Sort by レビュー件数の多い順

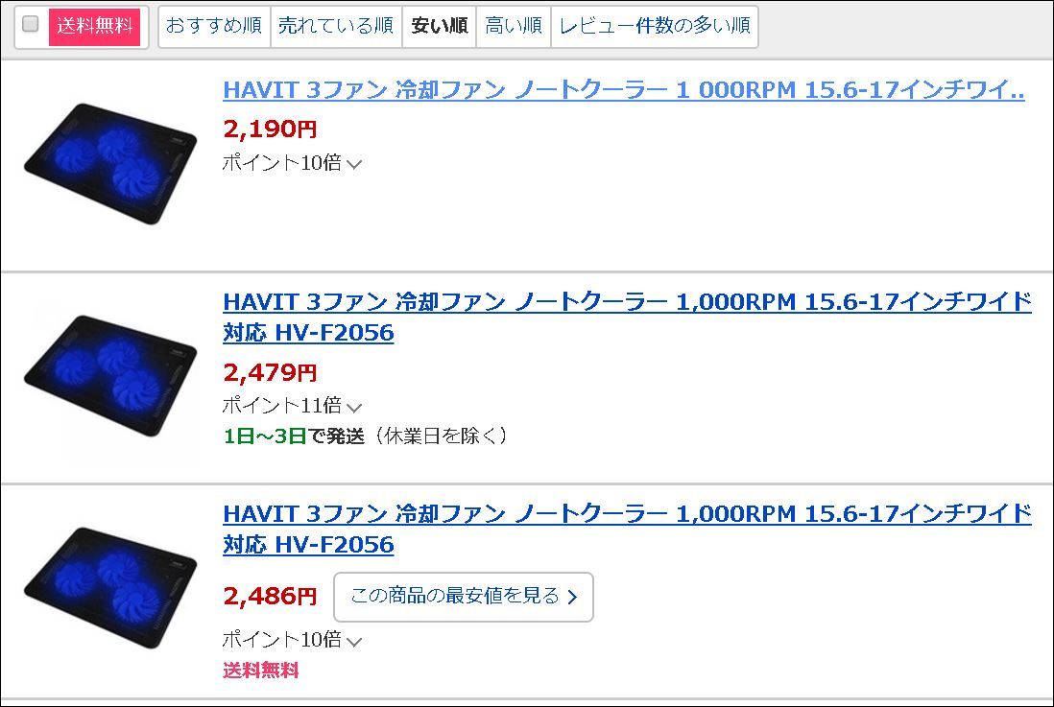click(x=655, y=26)
